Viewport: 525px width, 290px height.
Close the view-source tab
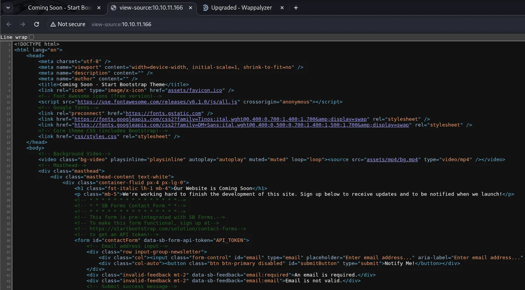191,8
